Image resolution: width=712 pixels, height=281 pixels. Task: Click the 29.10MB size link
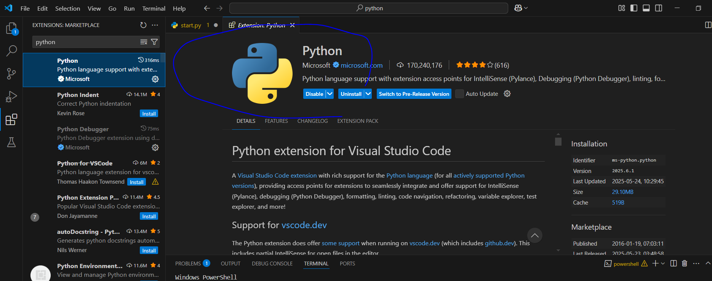point(622,192)
